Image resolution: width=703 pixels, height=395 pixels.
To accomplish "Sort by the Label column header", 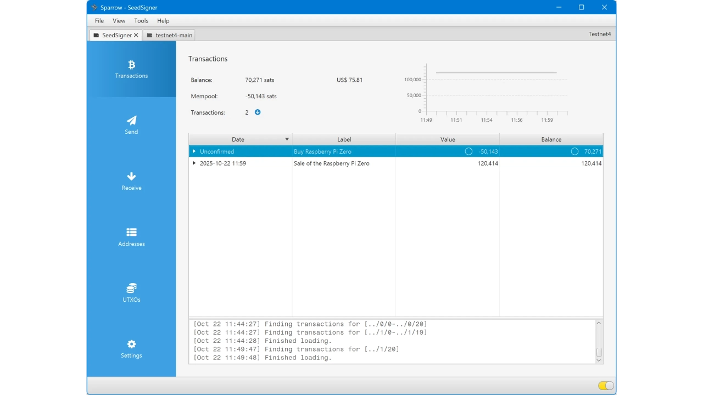I will point(344,139).
